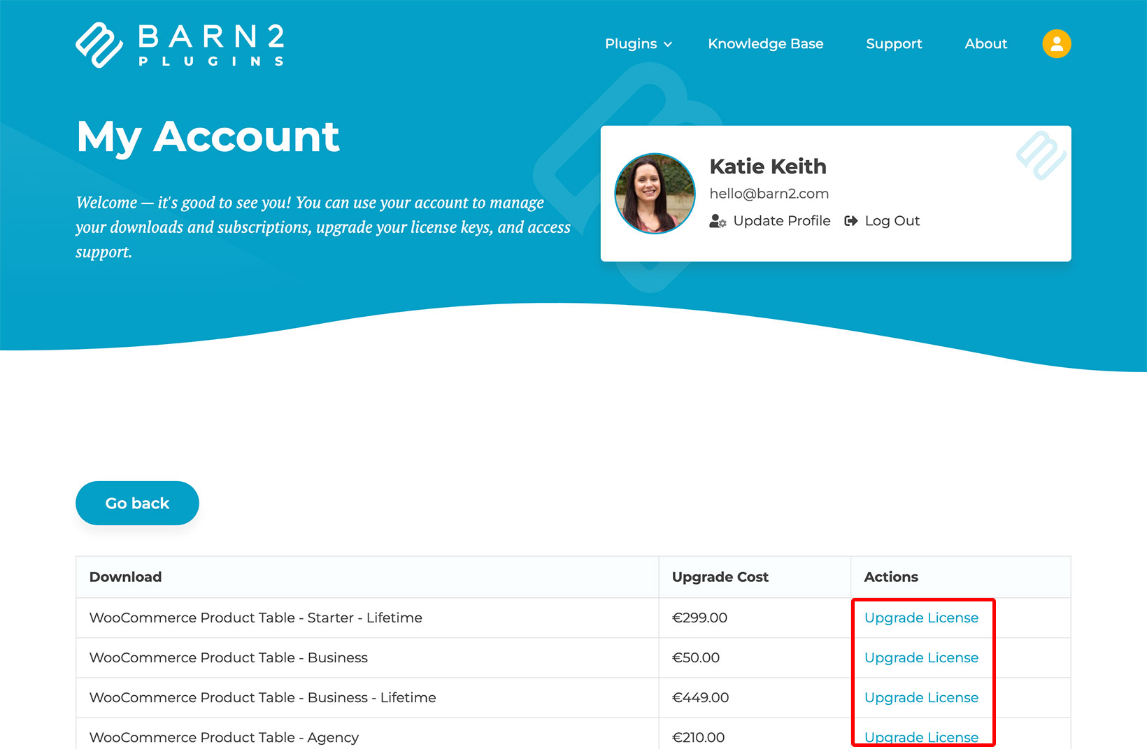
Task: Select WooCommerce Product Table - Business text
Action: [x=229, y=657]
